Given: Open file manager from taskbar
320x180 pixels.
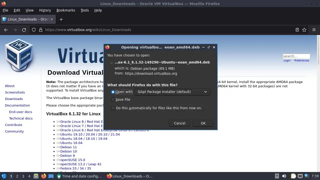Looking at the screenshot, I should pyautogui.click(x=36, y=176).
